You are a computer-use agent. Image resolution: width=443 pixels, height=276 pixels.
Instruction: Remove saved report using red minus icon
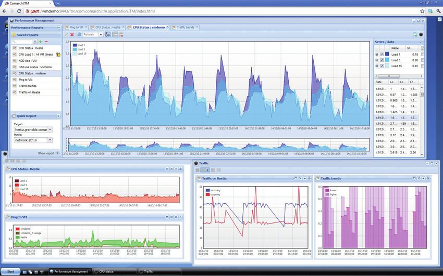tap(46, 42)
